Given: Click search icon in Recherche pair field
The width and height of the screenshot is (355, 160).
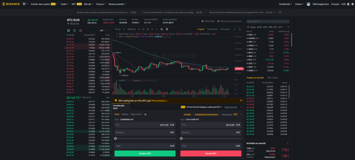Looking at the screenshot, I should pos(248,22).
